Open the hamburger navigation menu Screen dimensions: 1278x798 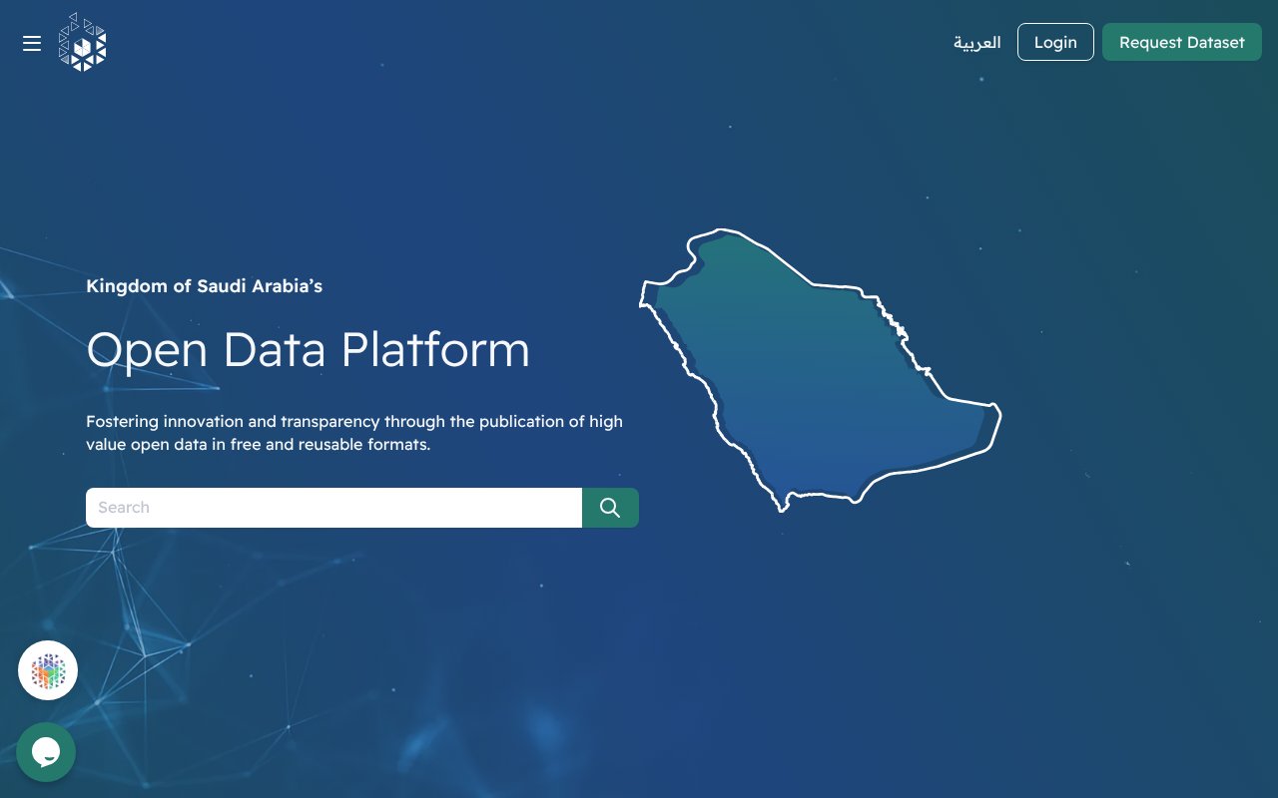click(31, 43)
